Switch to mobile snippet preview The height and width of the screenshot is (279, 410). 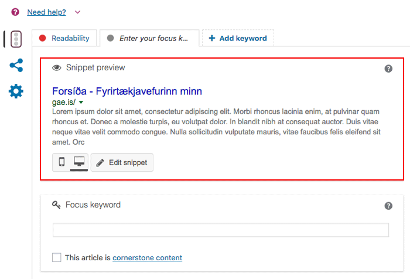point(61,162)
